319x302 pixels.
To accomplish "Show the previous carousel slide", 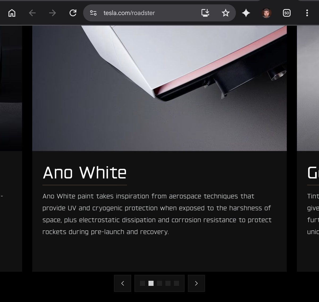I will 123,283.
